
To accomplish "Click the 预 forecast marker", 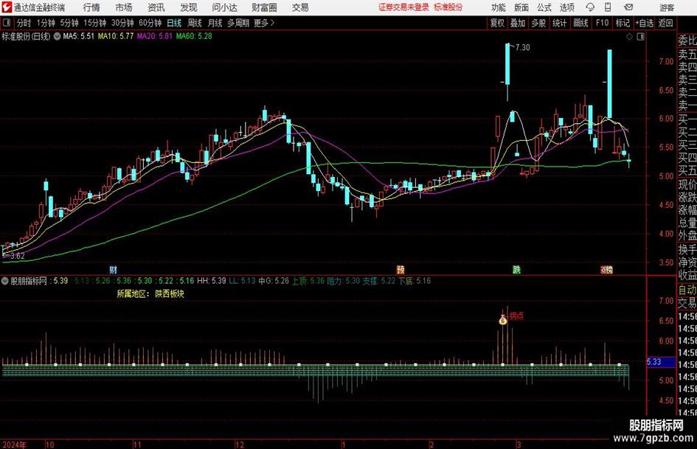I will pos(400,270).
